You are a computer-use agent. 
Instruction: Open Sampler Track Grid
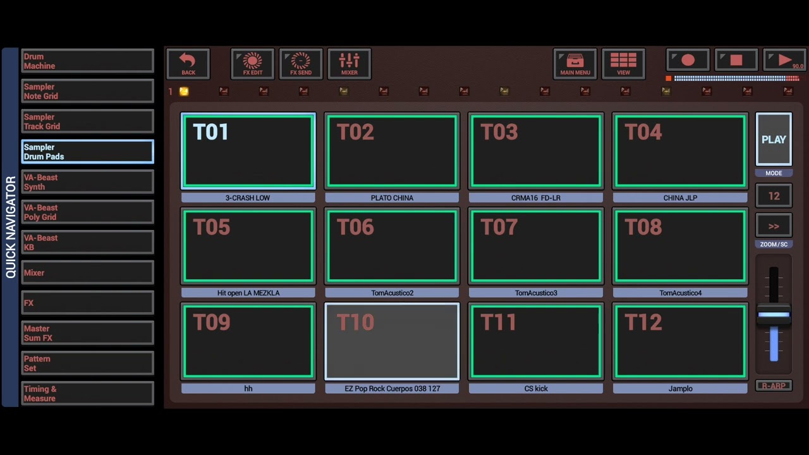pyautogui.click(x=87, y=121)
